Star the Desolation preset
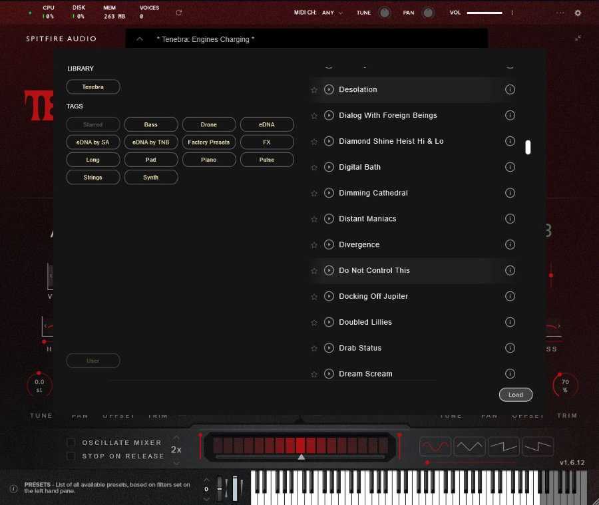 tap(314, 90)
